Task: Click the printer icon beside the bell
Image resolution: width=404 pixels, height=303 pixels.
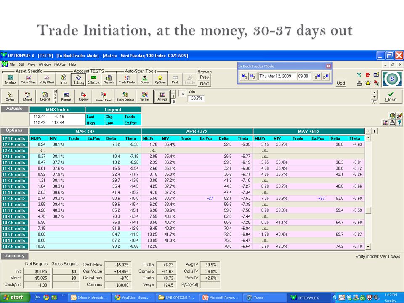Action: click(x=359, y=83)
